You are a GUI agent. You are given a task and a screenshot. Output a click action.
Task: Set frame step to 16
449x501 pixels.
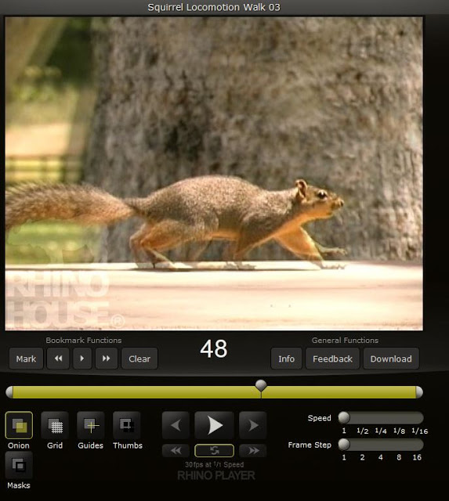[x=417, y=457]
